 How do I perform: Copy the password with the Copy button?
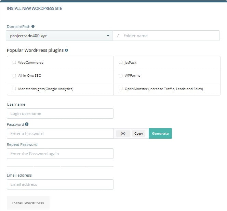138,134
